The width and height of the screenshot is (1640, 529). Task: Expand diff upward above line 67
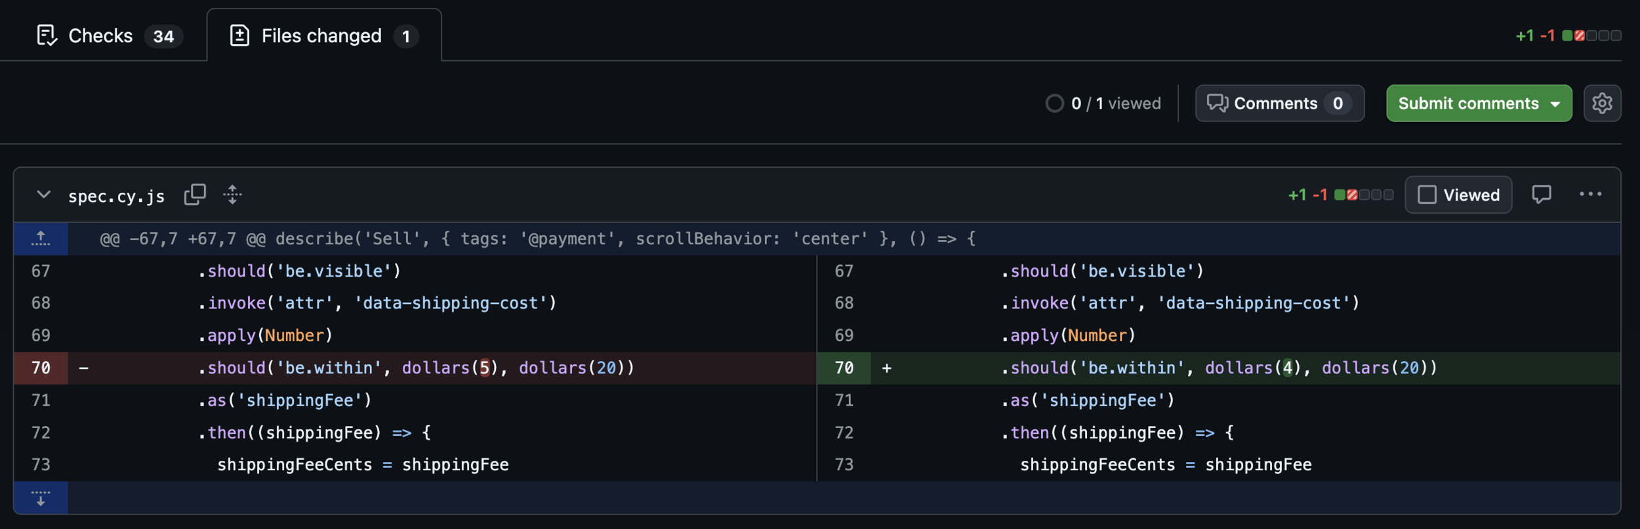click(x=41, y=239)
